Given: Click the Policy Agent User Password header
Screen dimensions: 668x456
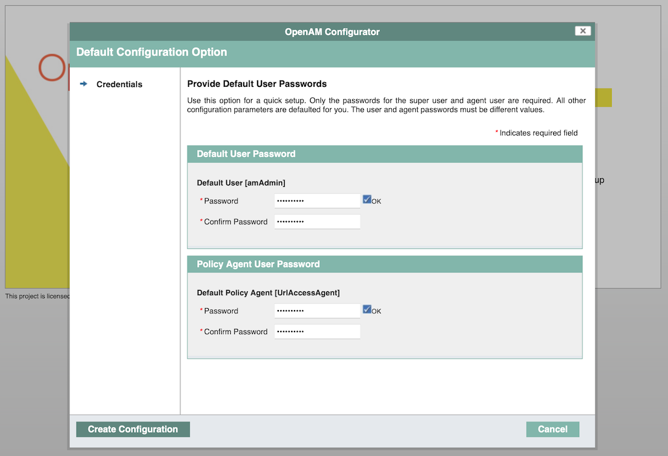Looking at the screenshot, I should tap(385, 264).
